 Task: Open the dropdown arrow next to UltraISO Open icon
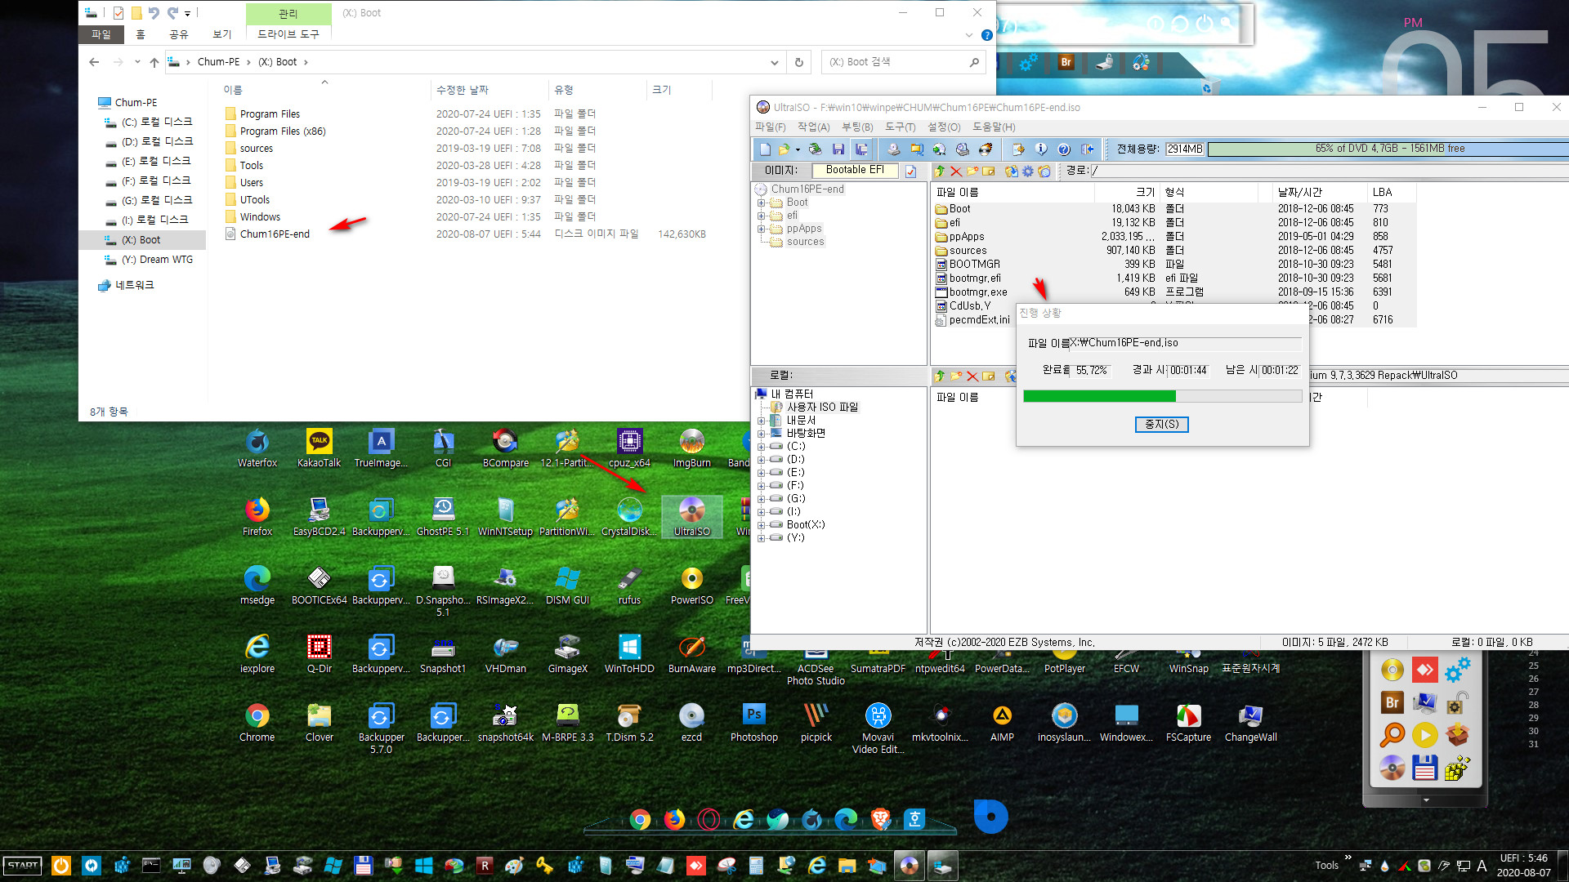click(798, 149)
